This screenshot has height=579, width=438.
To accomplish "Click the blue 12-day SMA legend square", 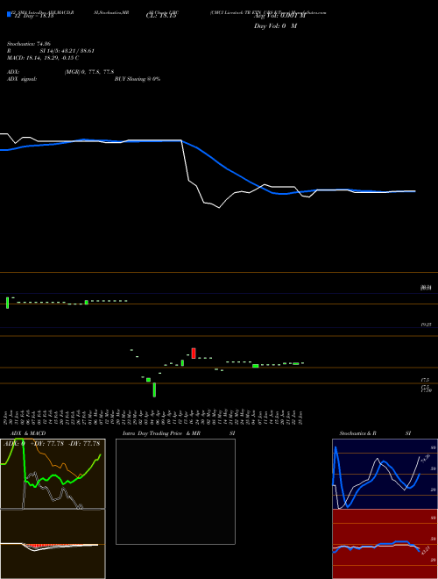I will (9, 14).
